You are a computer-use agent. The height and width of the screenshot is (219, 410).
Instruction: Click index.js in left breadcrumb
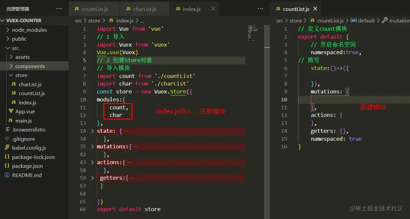click(125, 20)
